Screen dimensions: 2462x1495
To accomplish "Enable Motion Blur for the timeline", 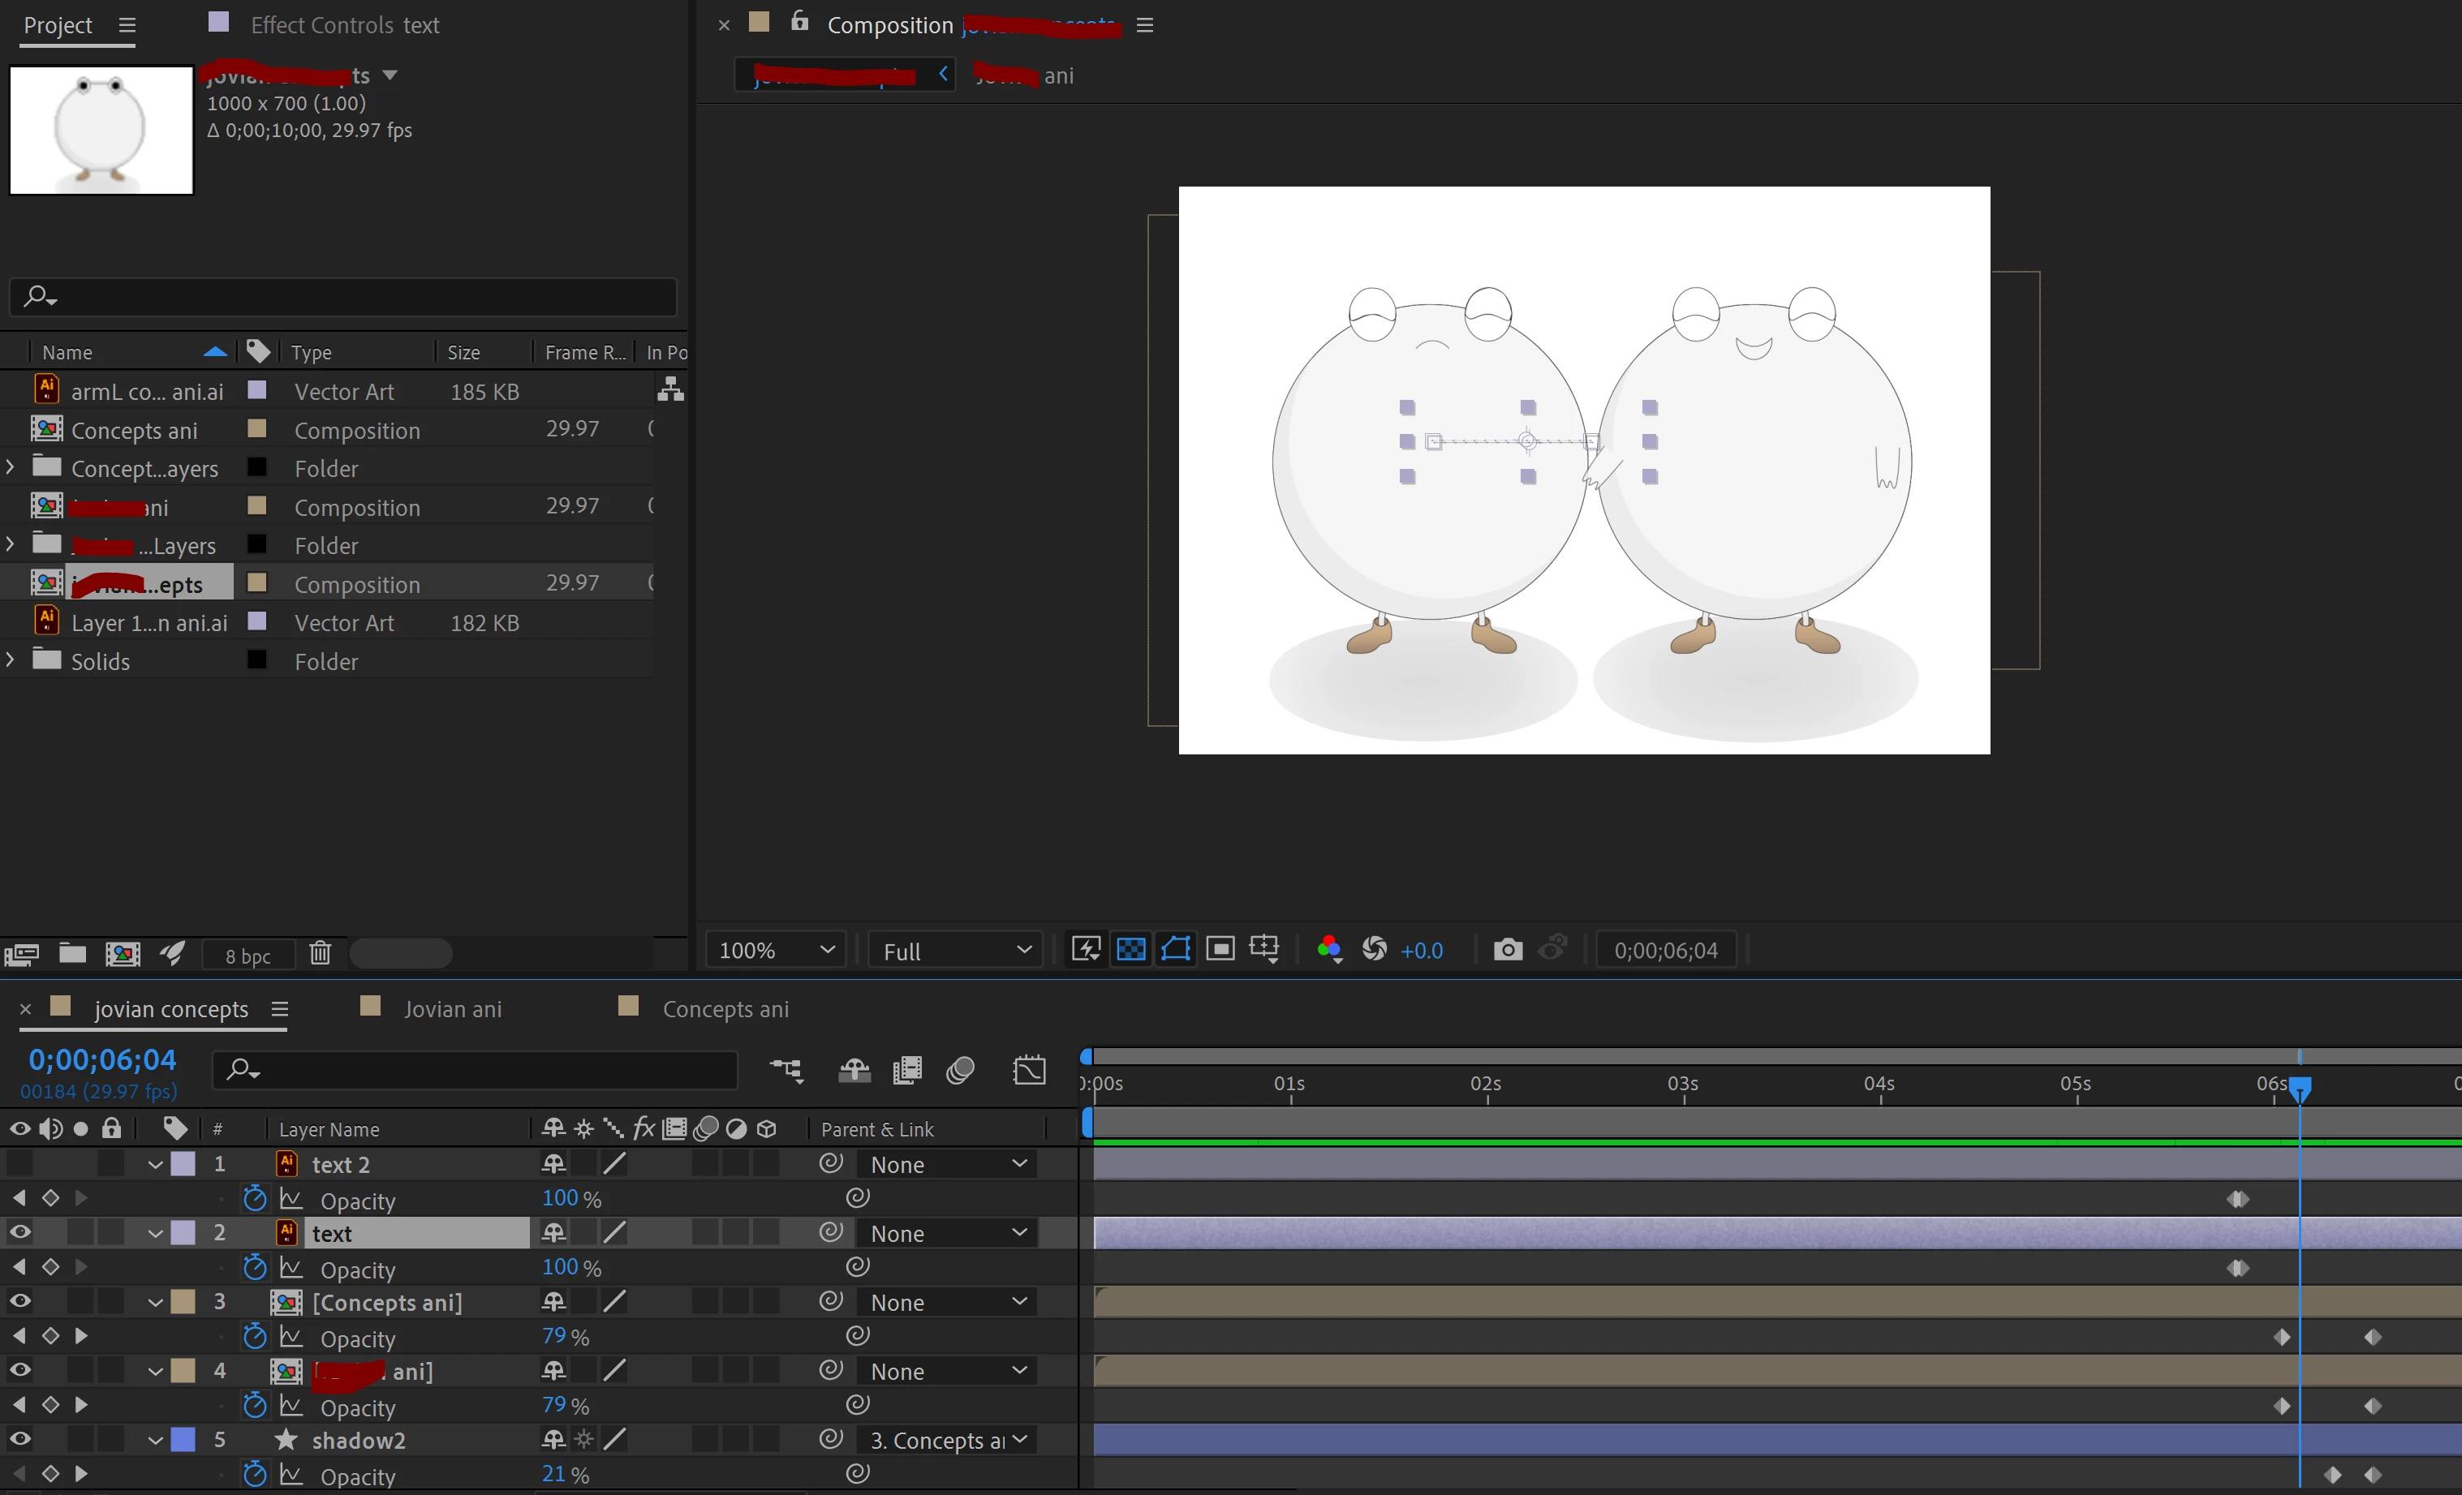I will click(x=960, y=1071).
